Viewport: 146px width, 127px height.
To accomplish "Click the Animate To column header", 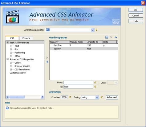I will [95, 42].
